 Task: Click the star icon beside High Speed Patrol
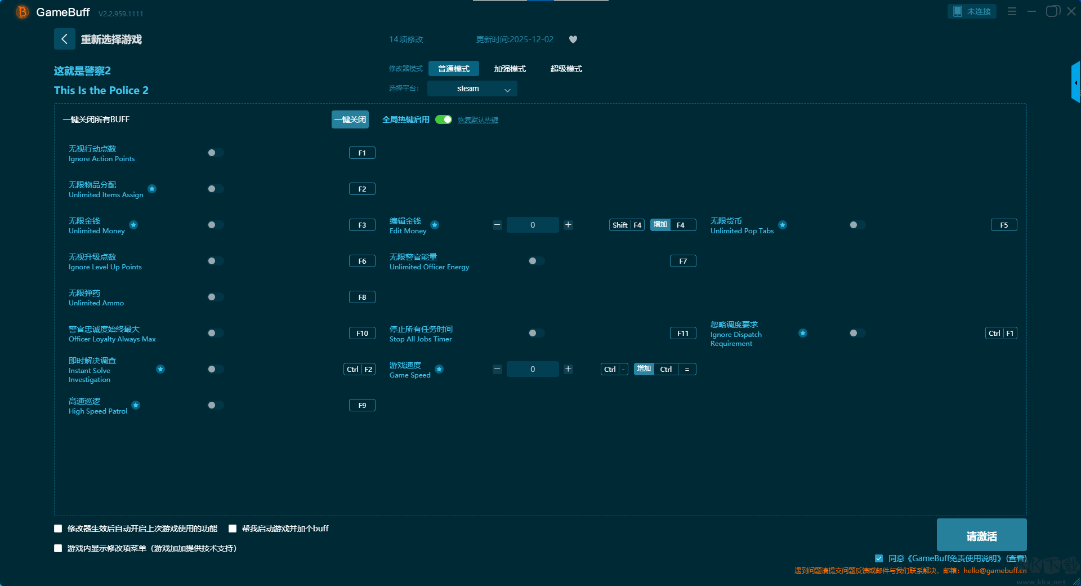pyautogui.click(x=136, y=405)
